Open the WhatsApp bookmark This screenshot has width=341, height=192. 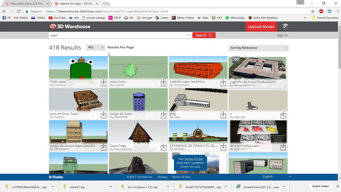(235, 18)
